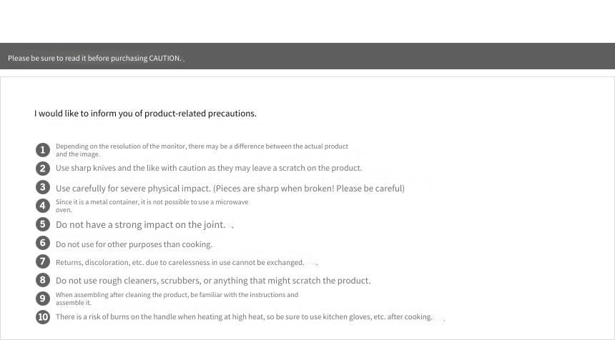Click the number 4 circle icon
Viewport: 615px width, 340px height.
[43, 206]
